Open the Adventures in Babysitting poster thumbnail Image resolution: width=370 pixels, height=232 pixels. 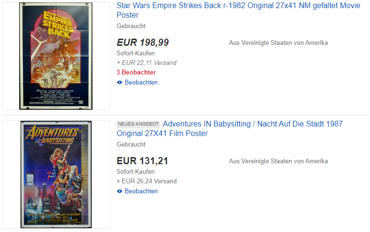[56, 174]
